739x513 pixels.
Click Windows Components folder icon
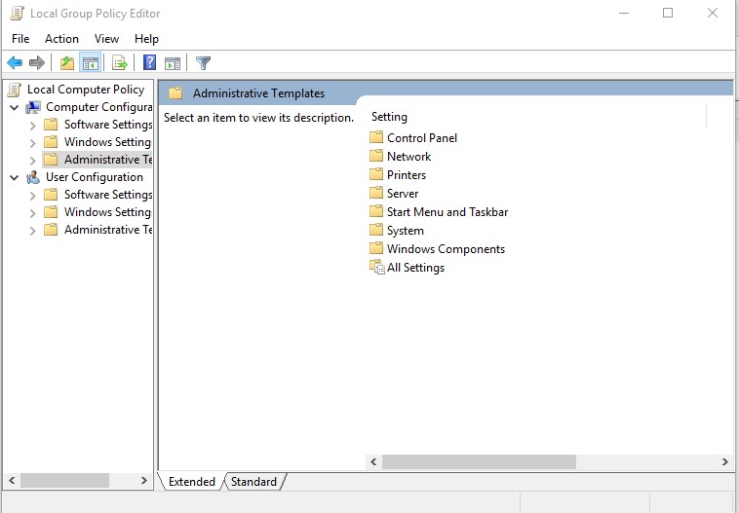tap(376, 248)
